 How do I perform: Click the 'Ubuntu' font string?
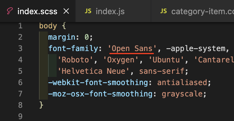[167, 60]
